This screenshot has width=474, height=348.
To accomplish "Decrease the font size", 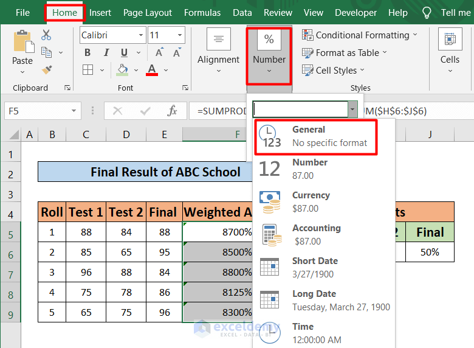I will (x=177, y=53).
